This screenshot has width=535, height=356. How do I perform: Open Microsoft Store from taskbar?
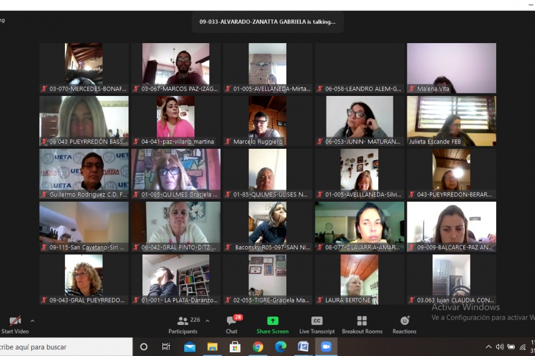click(235, 347)
